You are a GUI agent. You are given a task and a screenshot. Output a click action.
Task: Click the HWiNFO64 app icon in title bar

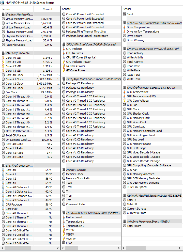click(2, 3)
